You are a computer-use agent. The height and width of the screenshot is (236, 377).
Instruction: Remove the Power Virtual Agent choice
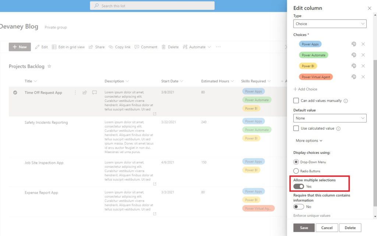tap(363, 77)
